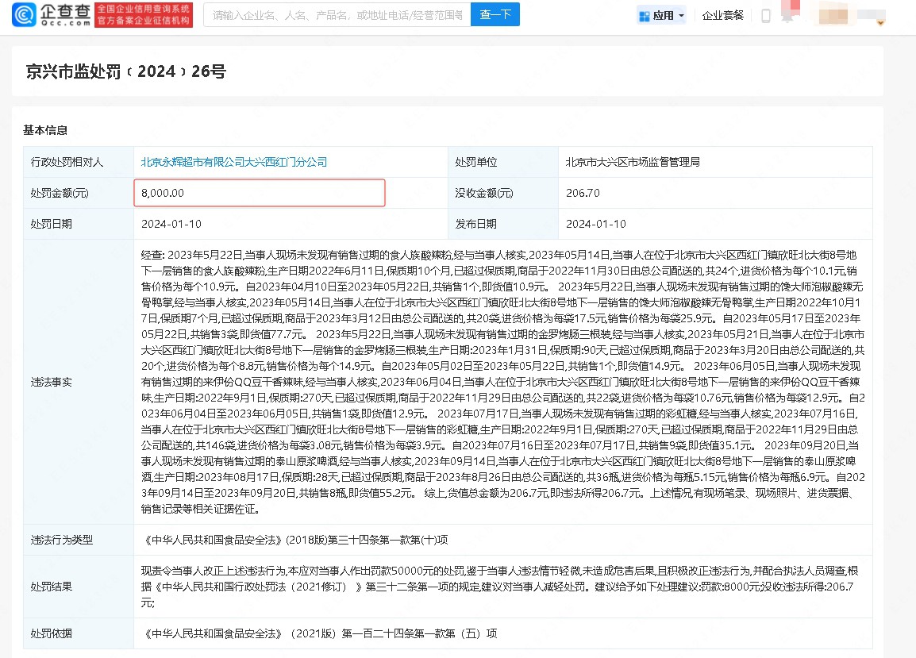Click the 206.70 confiscated amount value
916x658 pixels.
pos(583,193)
